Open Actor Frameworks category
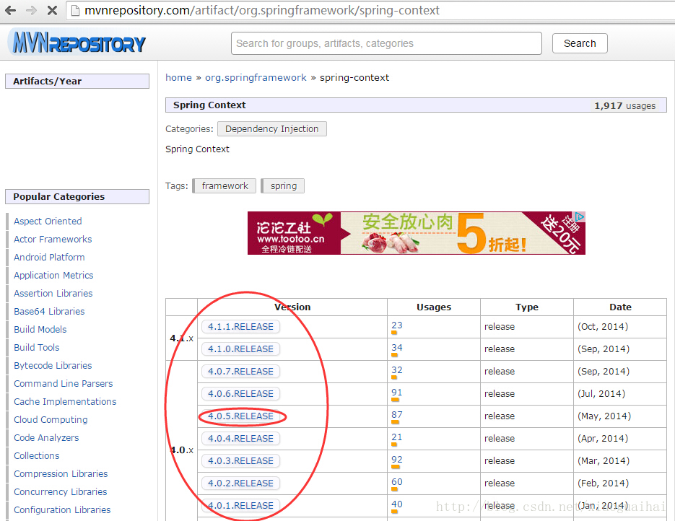 [53, 239]
